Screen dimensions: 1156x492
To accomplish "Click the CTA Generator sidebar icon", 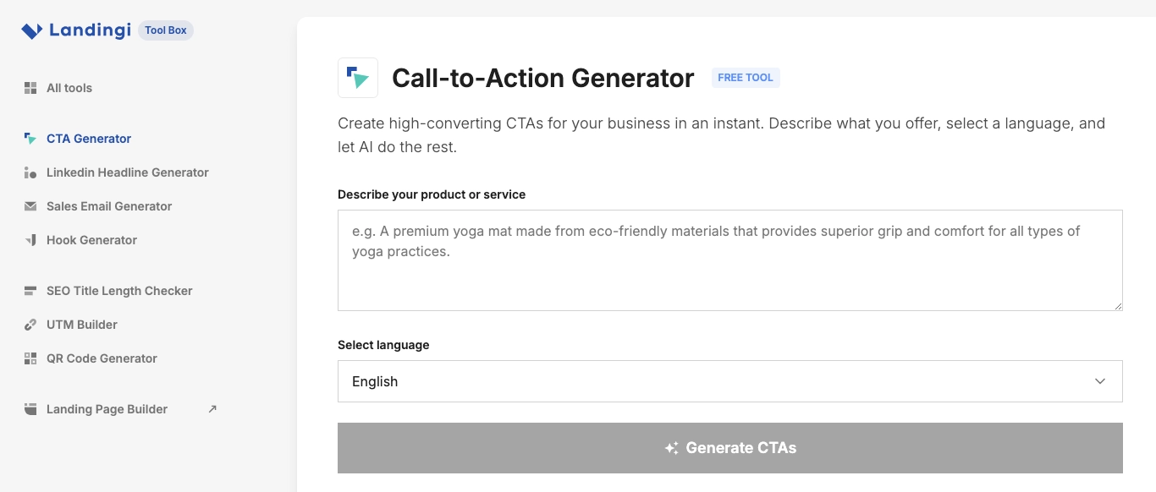I will tap(30, 139).
